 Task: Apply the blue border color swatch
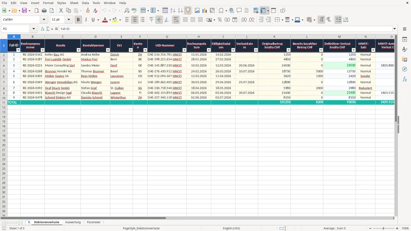pos(297,20)
